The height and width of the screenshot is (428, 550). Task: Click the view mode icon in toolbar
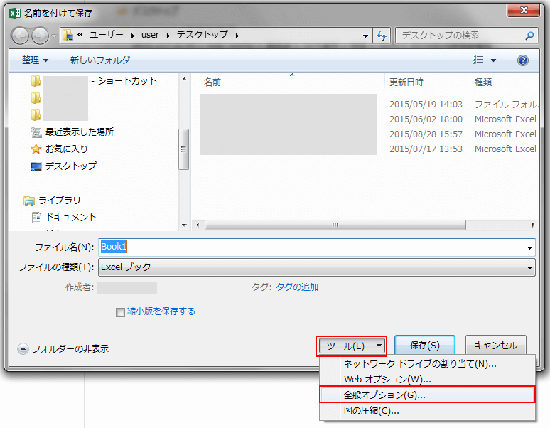click(x=478, y=60)
